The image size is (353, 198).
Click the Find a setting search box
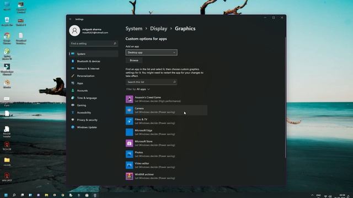(94, 43)
